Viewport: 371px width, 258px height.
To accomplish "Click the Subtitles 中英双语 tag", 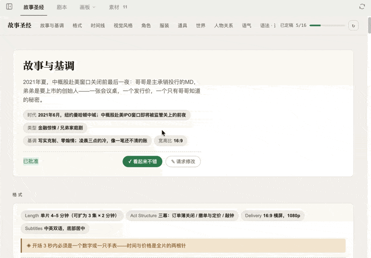I will (x=55, y=228).
